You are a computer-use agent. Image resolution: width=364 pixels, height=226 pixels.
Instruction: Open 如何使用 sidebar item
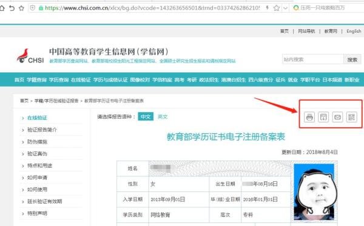point(37,190)
